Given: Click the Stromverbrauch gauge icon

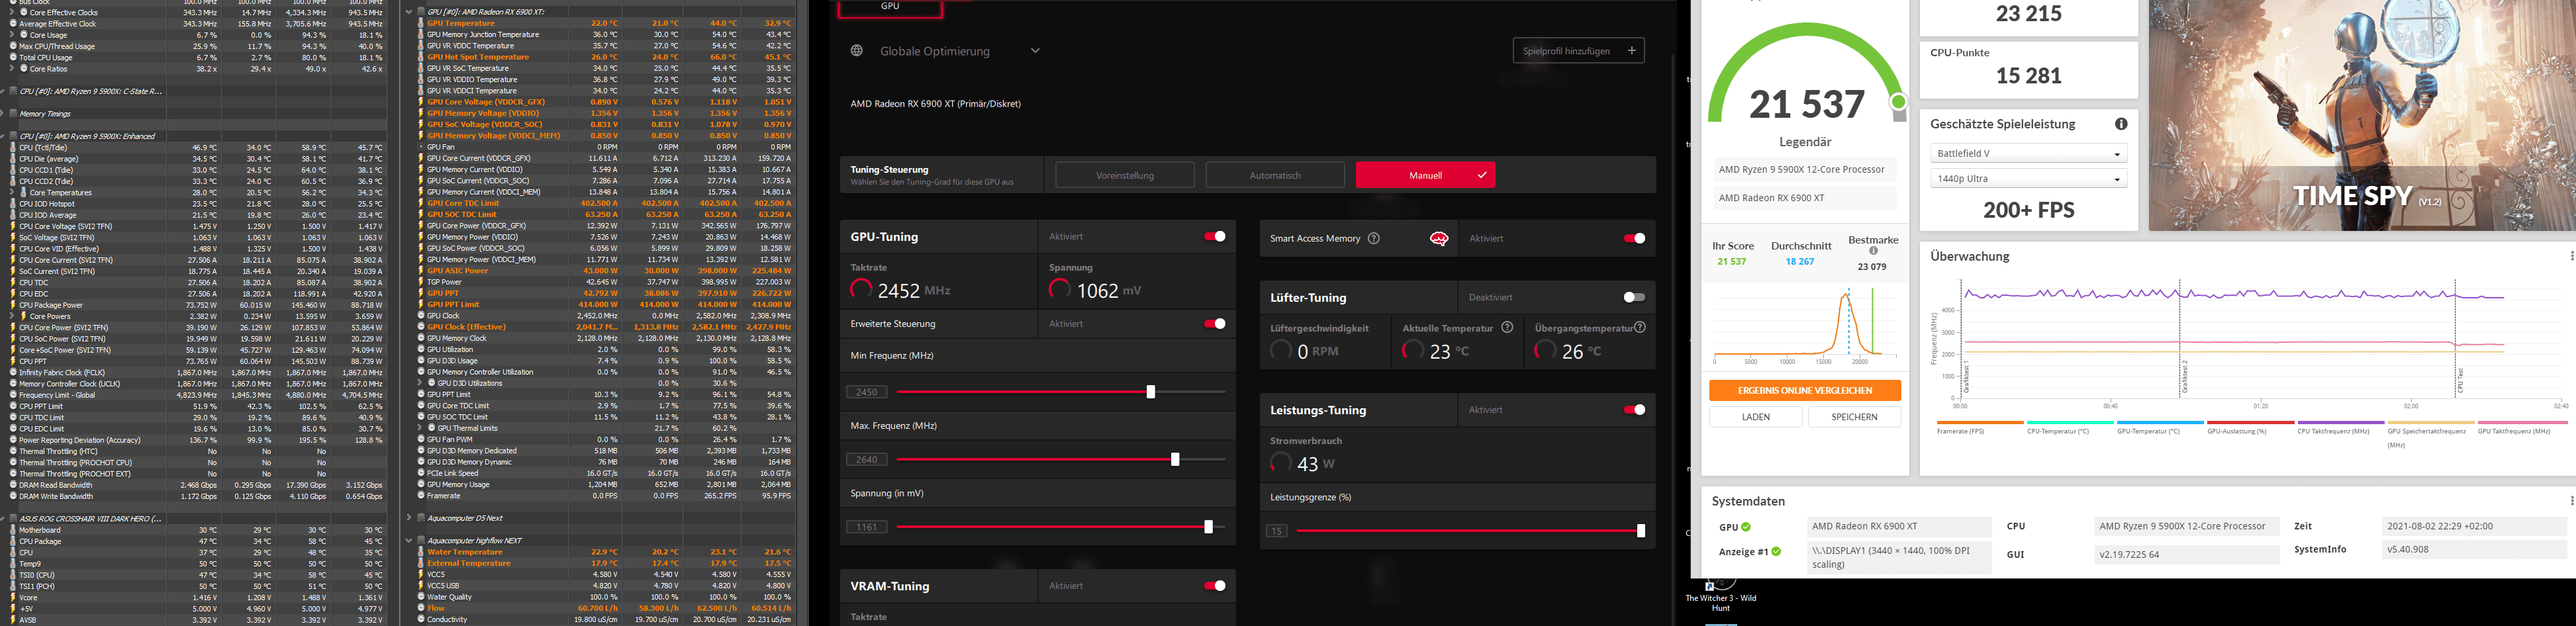Looking at the screenshot, I should point(1281,463).
